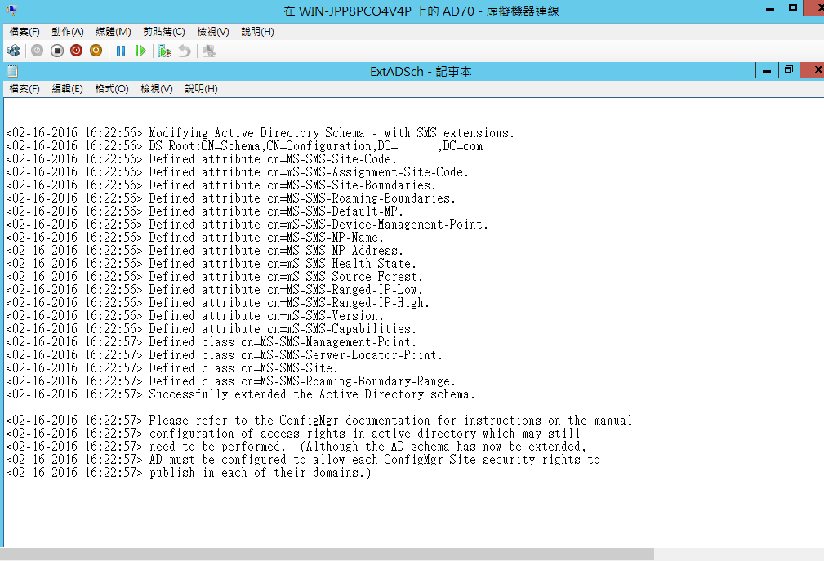The image size is (824, 561).
Task: Open the VM connection 檔案(F) menu
Action: point(24,32)
